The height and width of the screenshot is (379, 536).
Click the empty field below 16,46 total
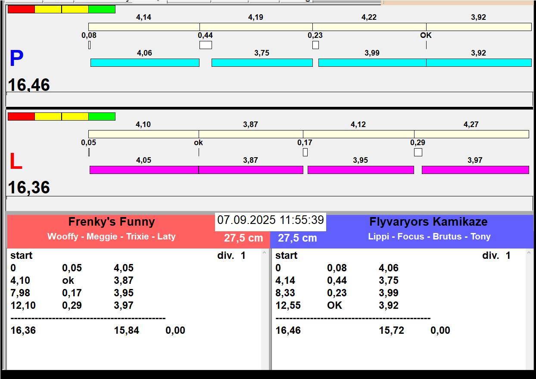coord(269,99)
